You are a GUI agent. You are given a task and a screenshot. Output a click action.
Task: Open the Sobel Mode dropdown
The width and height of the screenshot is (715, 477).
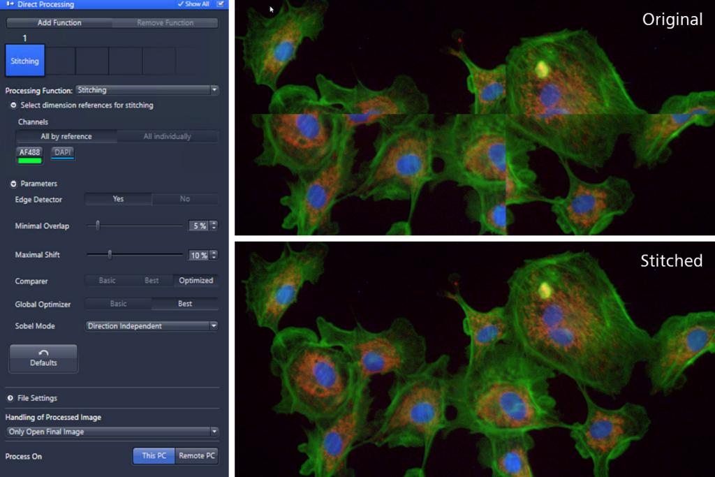pyautogui.click(x=150, y=325)
